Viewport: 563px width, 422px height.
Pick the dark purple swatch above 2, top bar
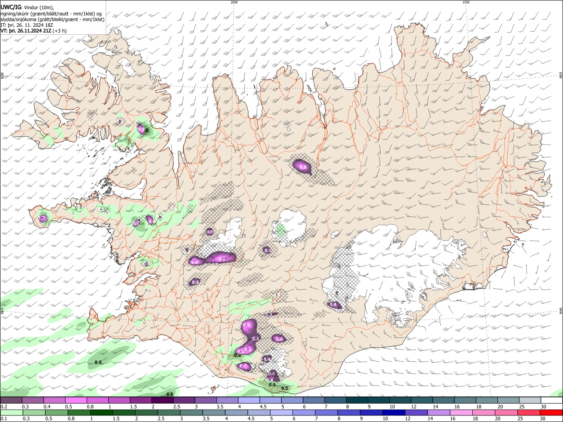pyautogui.click(x=162, y=400)
